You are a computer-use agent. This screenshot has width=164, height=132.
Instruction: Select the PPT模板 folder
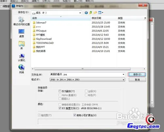(x=39, y=35)
